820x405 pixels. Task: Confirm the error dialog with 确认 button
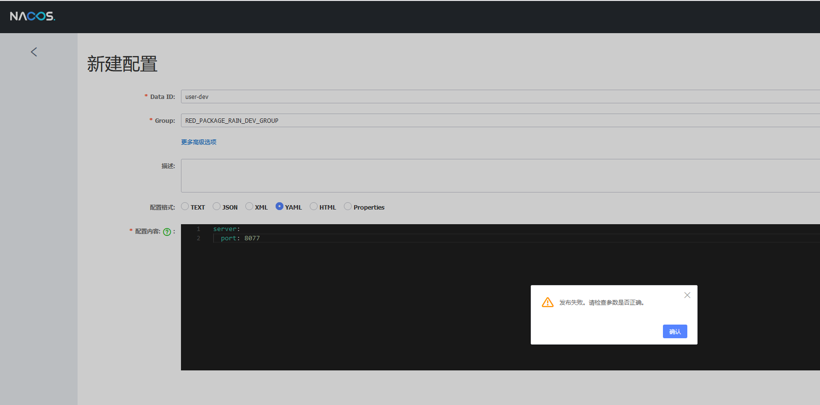(x=675, y=331)
